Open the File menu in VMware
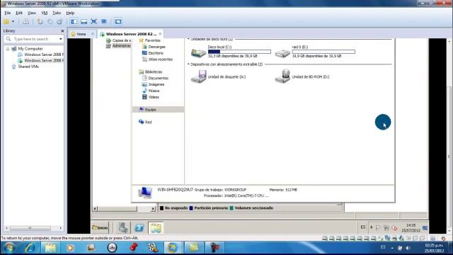The image size is (453, 255). (8, 13)
